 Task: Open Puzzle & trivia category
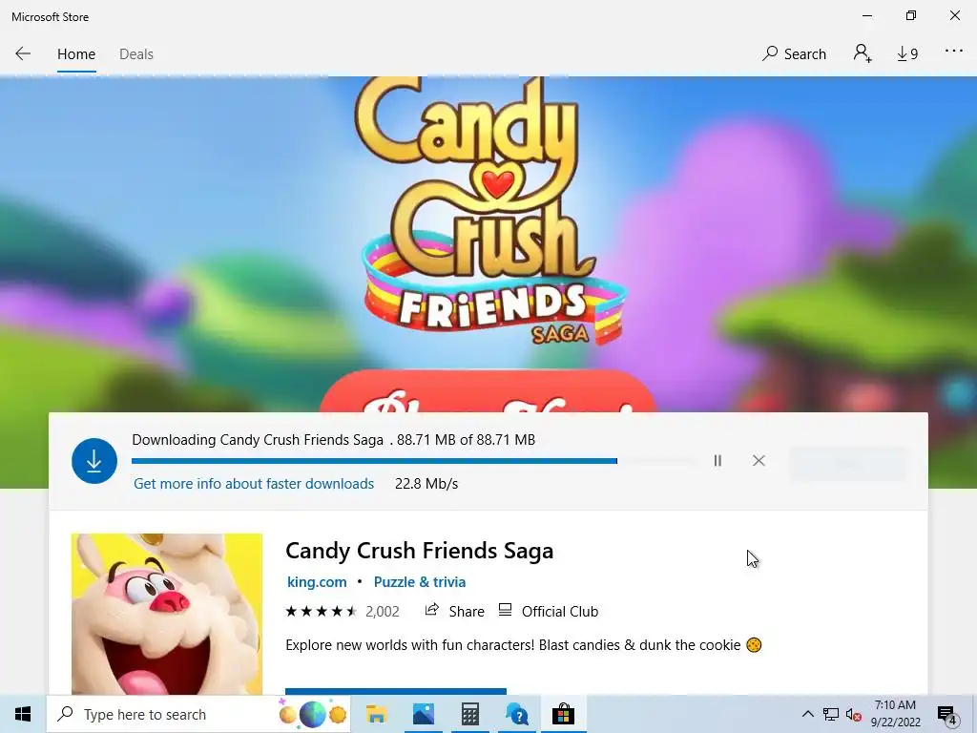coord(420,581)
